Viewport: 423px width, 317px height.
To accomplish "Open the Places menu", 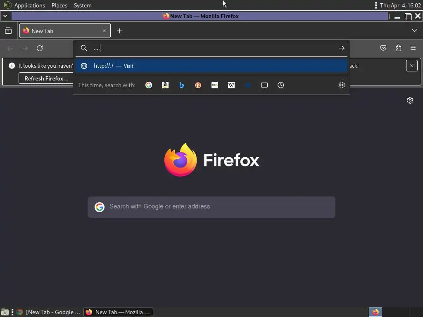I will point(59,5).
